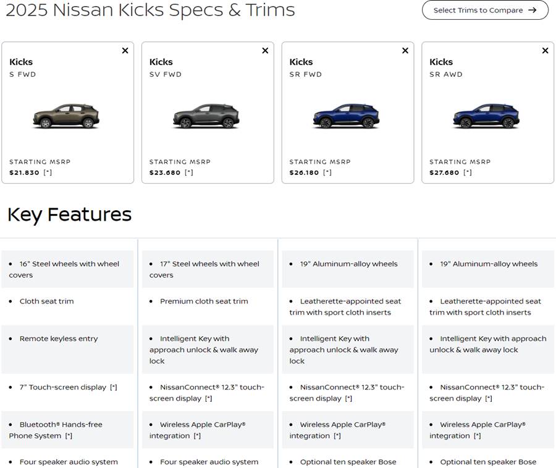Open the Kicks S FWD car image
Viewport: 556px width, 468px height.
click(x=66, y=116)
